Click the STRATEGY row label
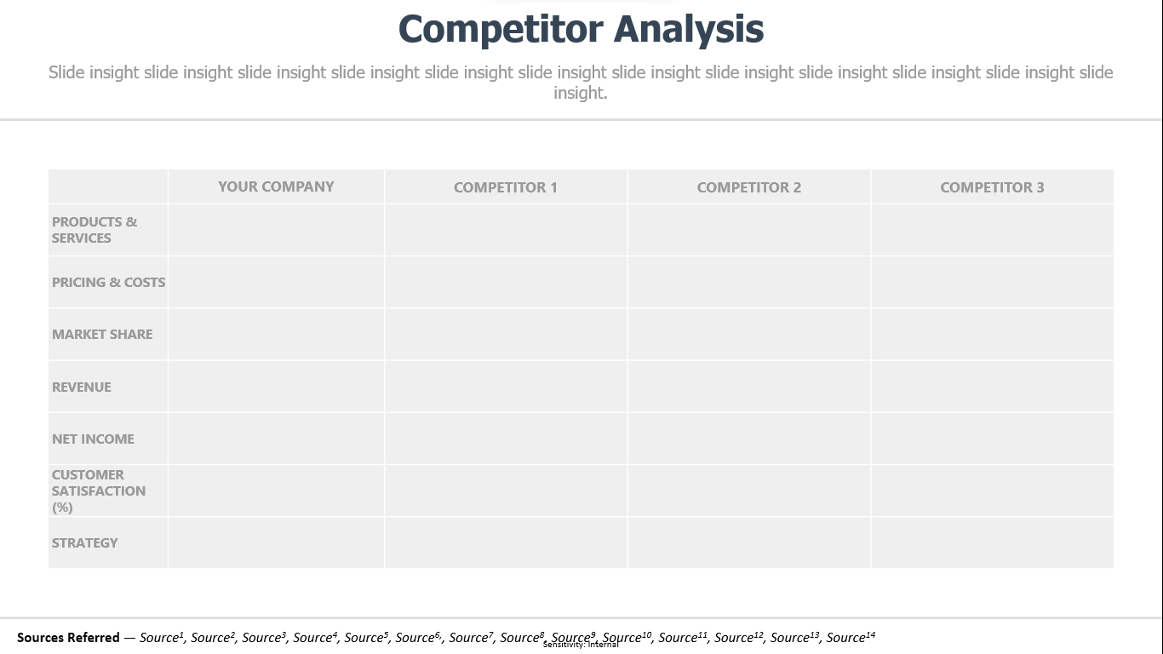This screenshot has height=654, width=1163. (84, 542)
